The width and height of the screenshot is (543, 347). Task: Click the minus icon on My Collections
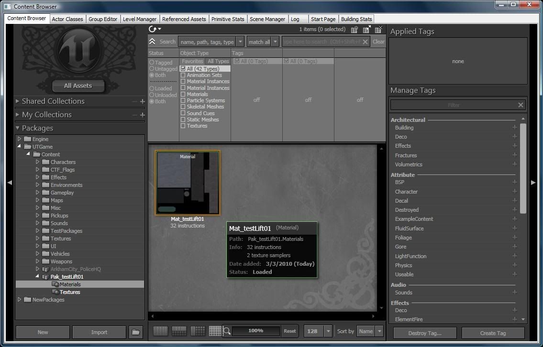click(135, 115)
